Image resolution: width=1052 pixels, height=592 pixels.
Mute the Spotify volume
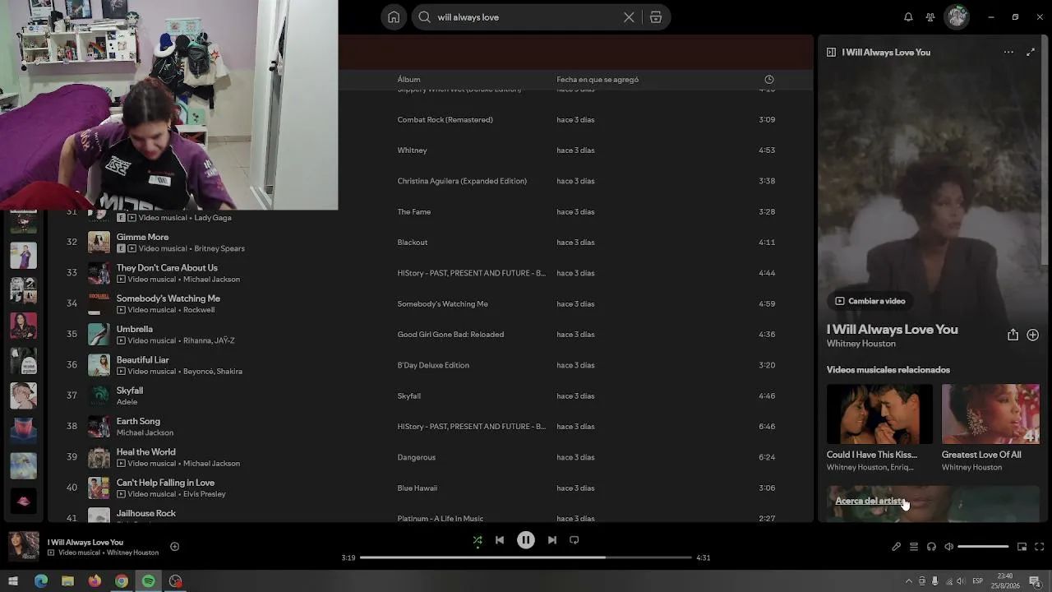(948, 547)
